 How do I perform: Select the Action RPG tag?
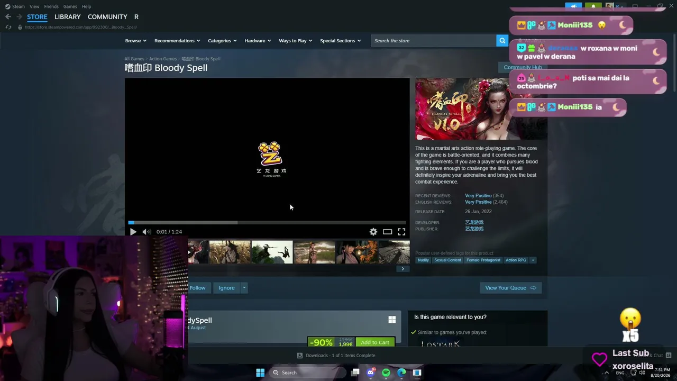click(516, 260)
